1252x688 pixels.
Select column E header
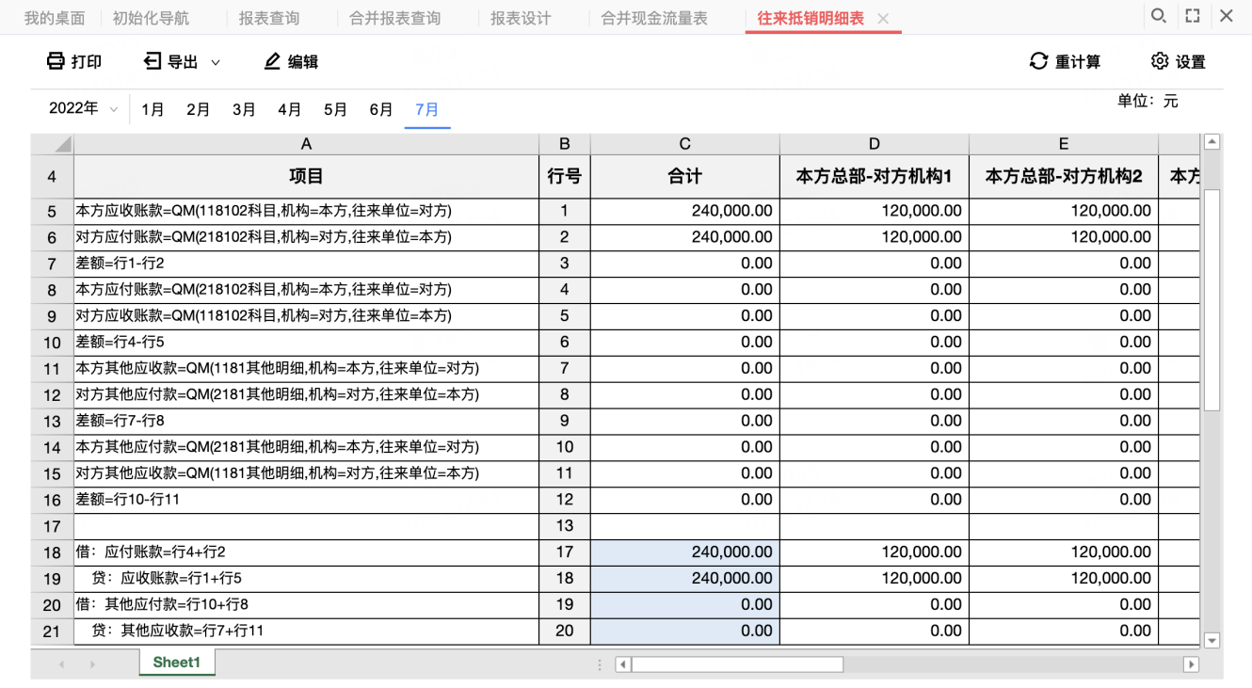(x=1064, y=144)
